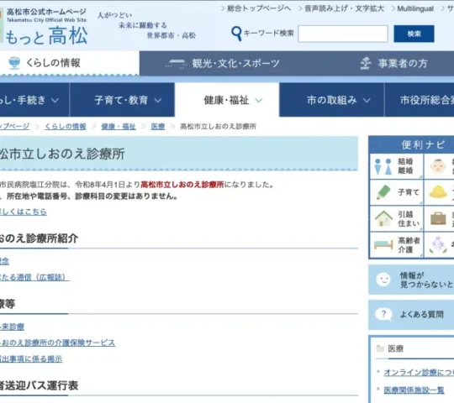The height and width of the screenshot is (403, 454).
Task: Go to the 健康・福祉 breadcrumb link
Action: click(x=119, y=126)
